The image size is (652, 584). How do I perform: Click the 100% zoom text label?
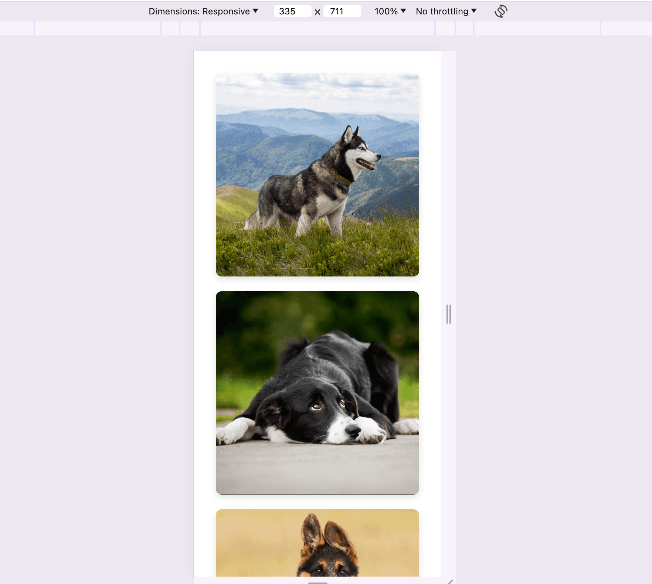pyautogui.click(x=386, y=11)
